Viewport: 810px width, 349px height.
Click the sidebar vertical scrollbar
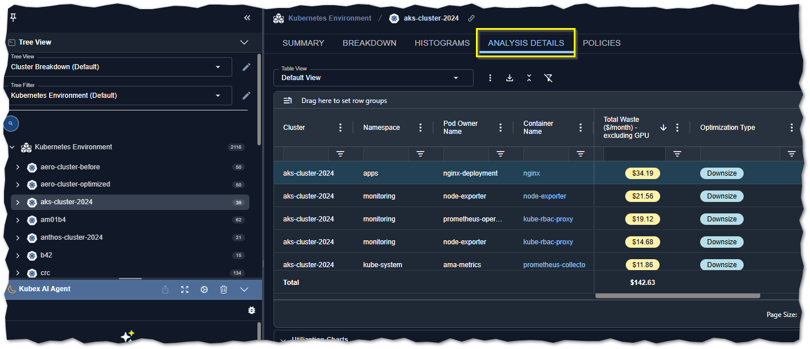(259, 100)
